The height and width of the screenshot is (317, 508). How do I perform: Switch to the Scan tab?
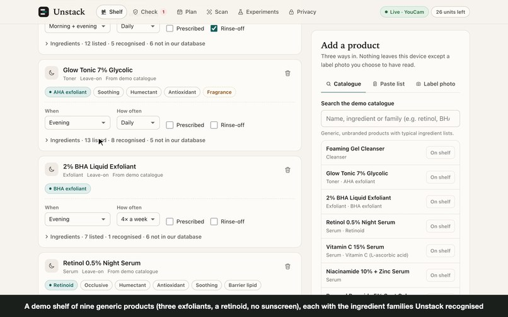(217, 12)
